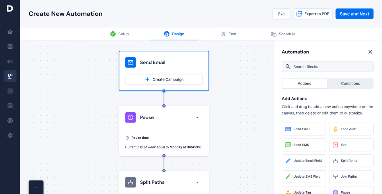This screenshot has height=194, width=382.
Task: Click the PDF icon in Export button
Action: point(299,14)
